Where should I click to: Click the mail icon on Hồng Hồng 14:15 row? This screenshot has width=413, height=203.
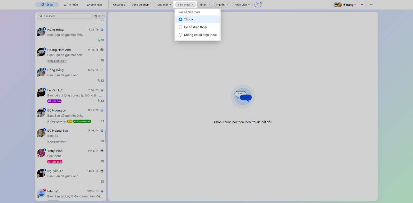(102, 81)
